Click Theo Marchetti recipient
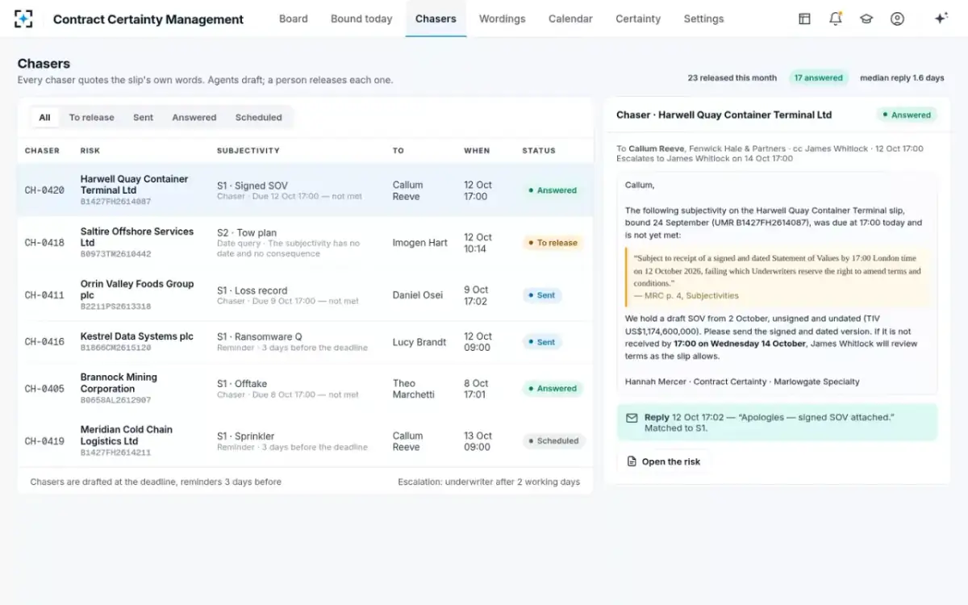The height and width of the screenshot is (605, 968). tap(414, 389)
